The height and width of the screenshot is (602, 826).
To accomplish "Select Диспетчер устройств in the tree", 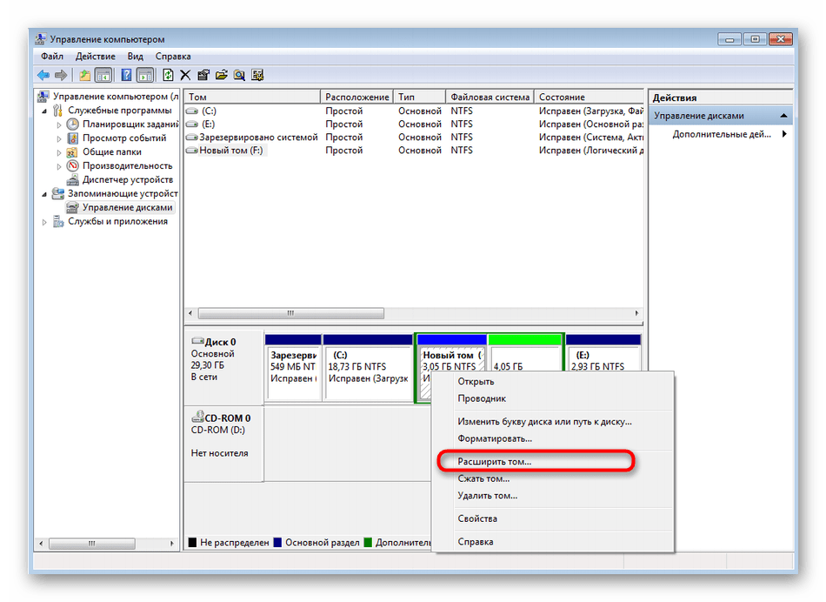I will [129, 180].
